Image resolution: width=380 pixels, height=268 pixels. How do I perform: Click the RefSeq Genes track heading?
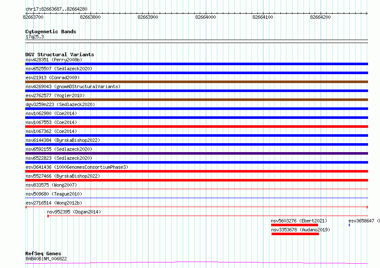[x=43, y=254]
